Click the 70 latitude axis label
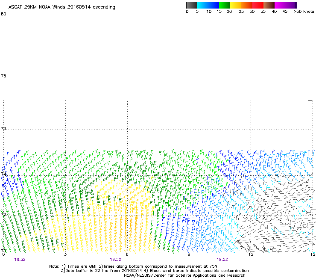The image size is (316, 278). [x=3, y=251]
